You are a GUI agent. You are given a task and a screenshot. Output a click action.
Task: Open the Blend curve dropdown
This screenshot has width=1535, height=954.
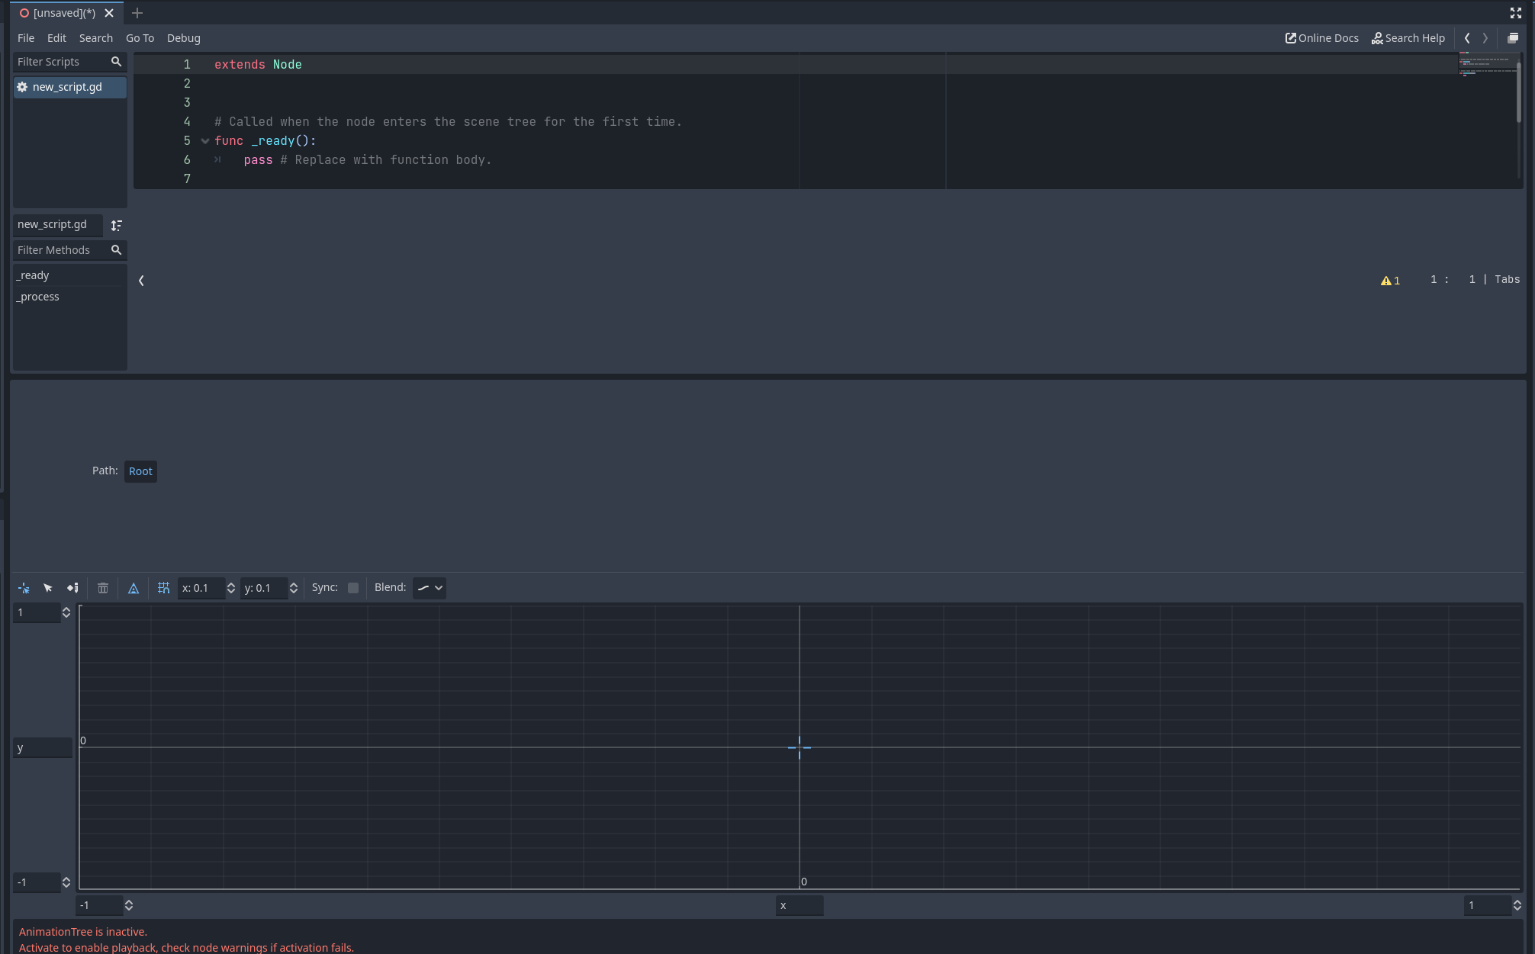tap(429, 587)
